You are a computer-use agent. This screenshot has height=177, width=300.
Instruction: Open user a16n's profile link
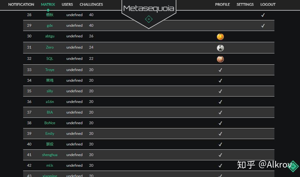coord(50,102)
